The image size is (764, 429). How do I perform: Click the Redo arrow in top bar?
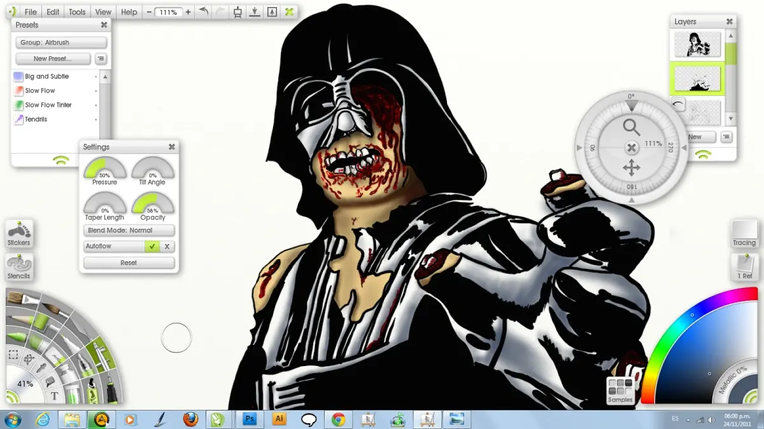tap(220, 11)
